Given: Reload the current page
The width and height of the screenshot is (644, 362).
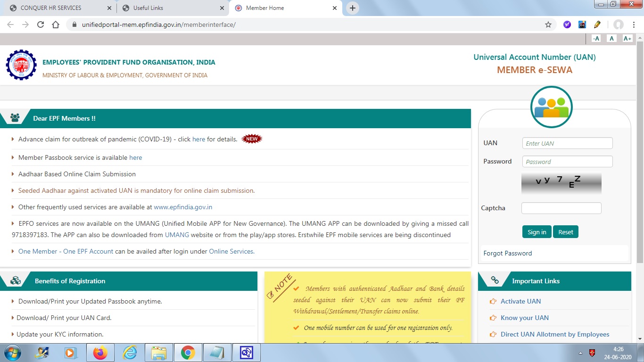Looking at the screenshot, I should click(41, 25).
